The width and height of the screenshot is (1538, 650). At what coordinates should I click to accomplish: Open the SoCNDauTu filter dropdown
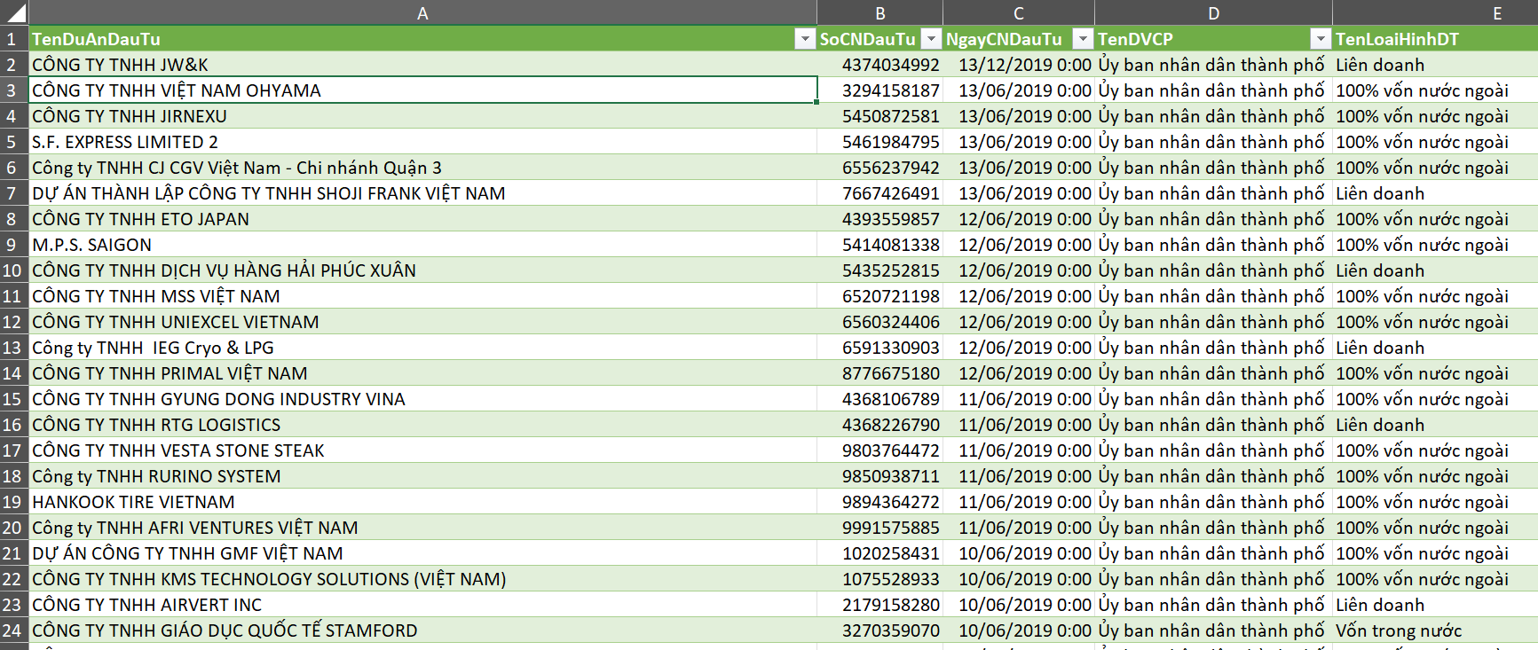coord(931,39)
